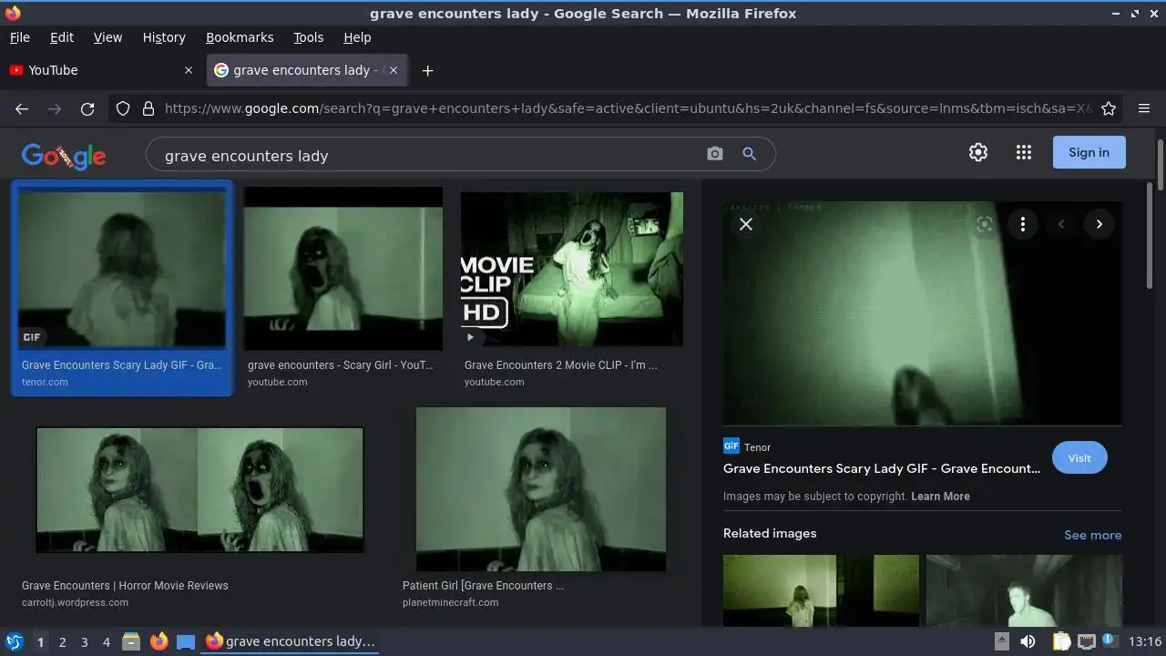This screenshot has width=1166, height=656.
Task: Open related image of the man
Action: pos(1025,590)
